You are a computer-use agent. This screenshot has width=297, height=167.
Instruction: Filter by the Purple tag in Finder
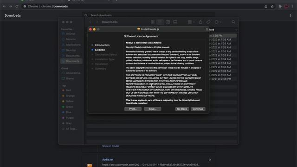70,118
